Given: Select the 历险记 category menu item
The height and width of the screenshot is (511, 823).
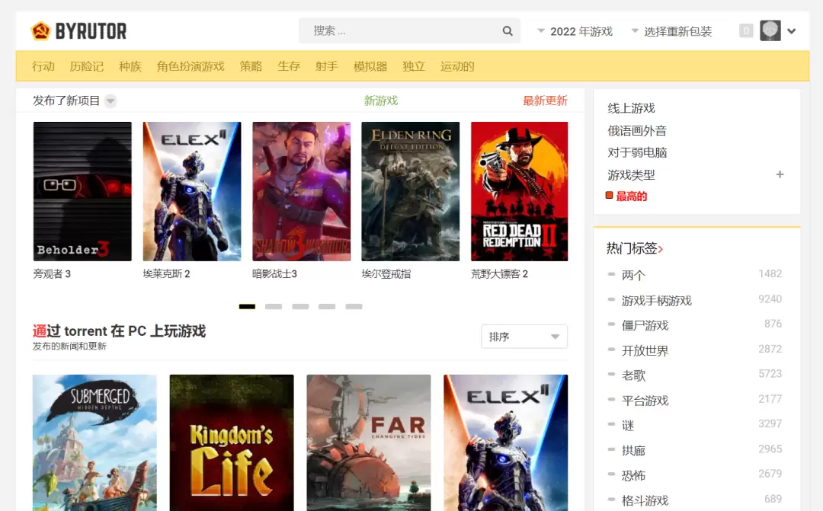Looking at the screenshot, I should click(x=87, y=66).
